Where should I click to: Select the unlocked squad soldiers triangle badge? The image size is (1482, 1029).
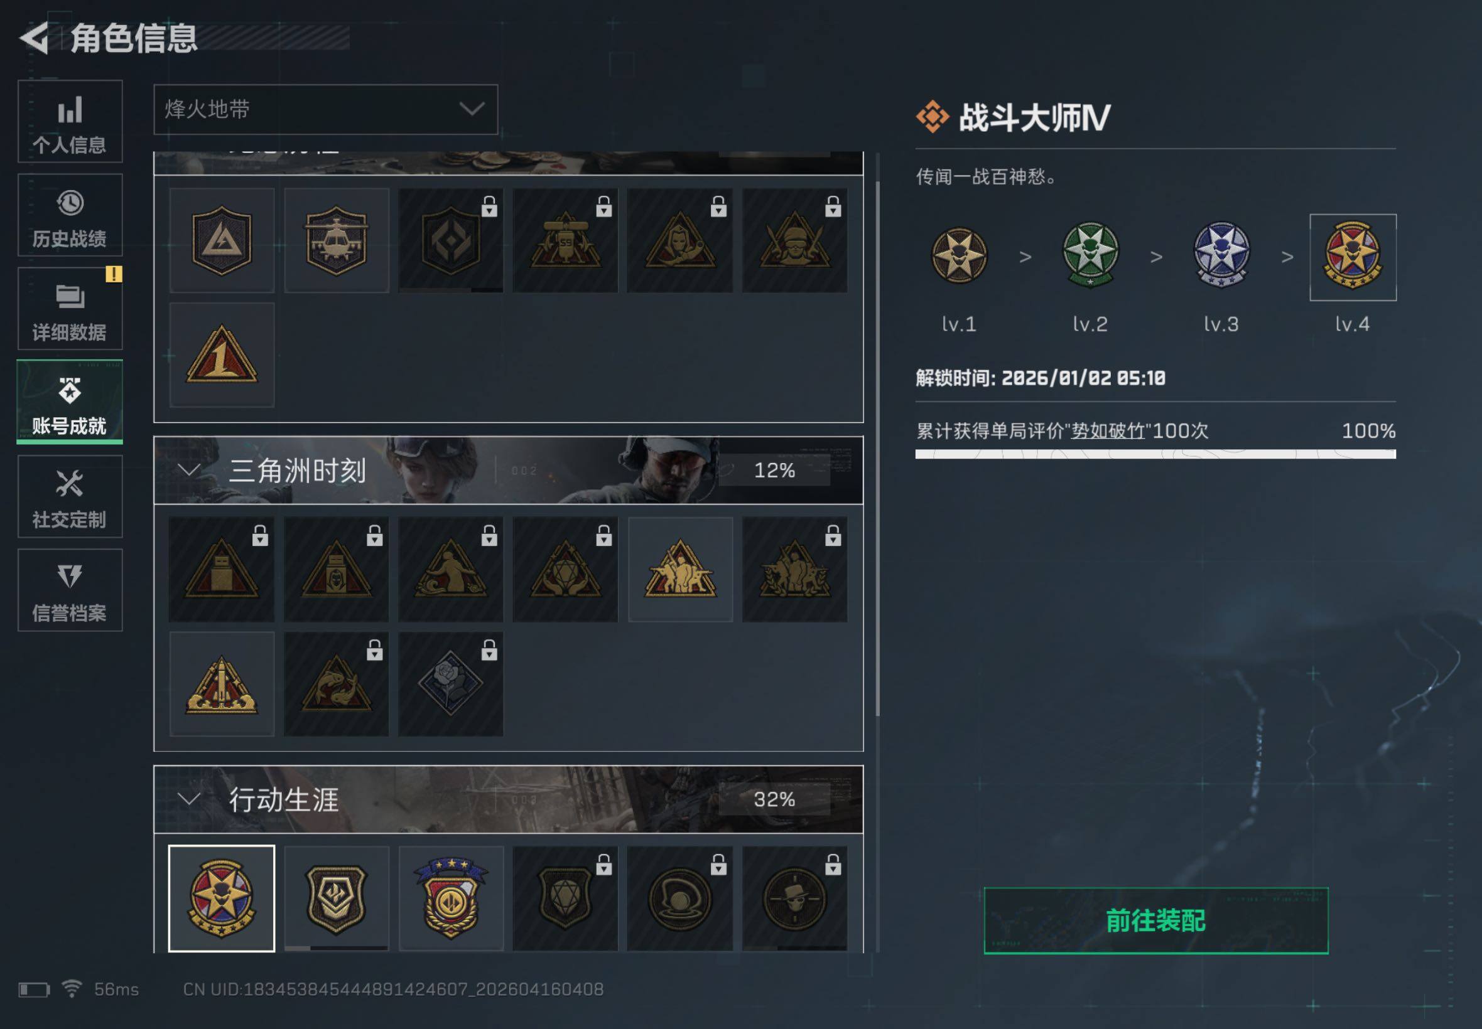(x=680, y=569)
